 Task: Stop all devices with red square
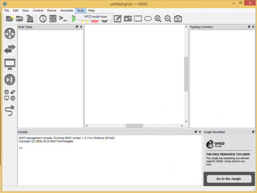point(95,21)
